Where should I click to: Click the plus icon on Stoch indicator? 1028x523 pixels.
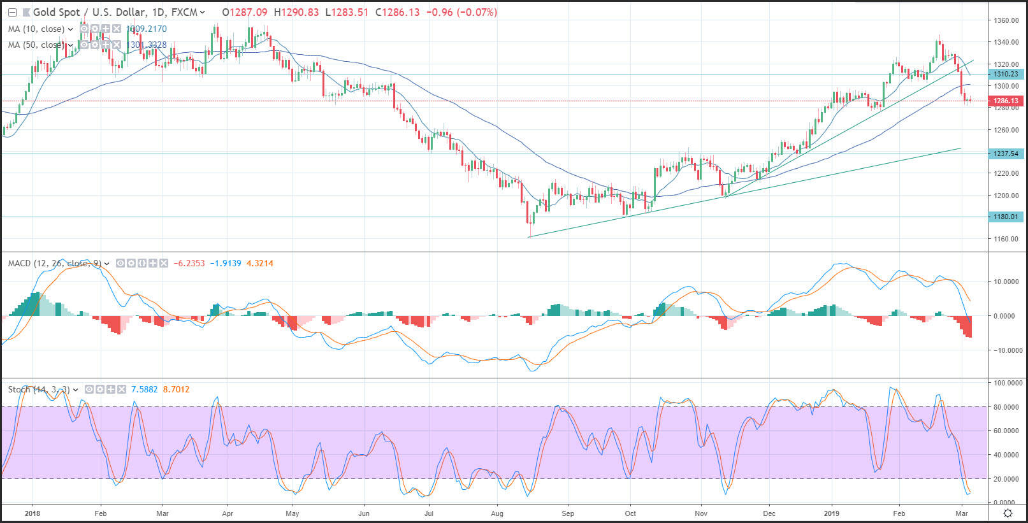111,389
